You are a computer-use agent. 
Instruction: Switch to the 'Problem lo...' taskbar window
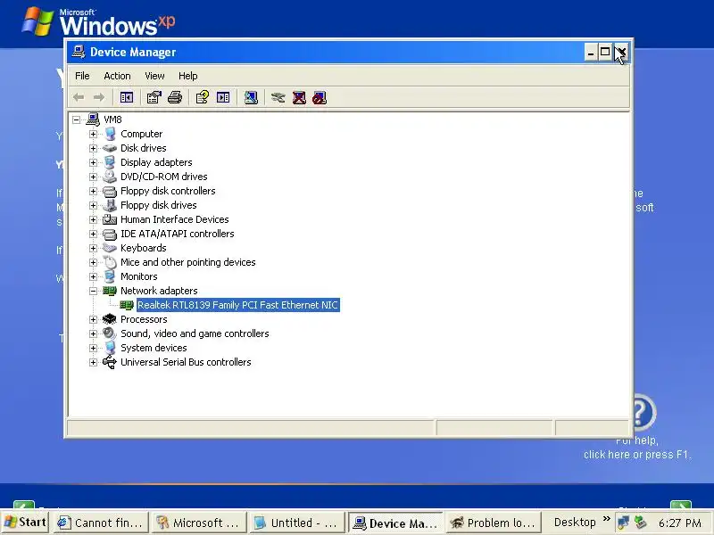pyautogui.click(x=494, y=523)
